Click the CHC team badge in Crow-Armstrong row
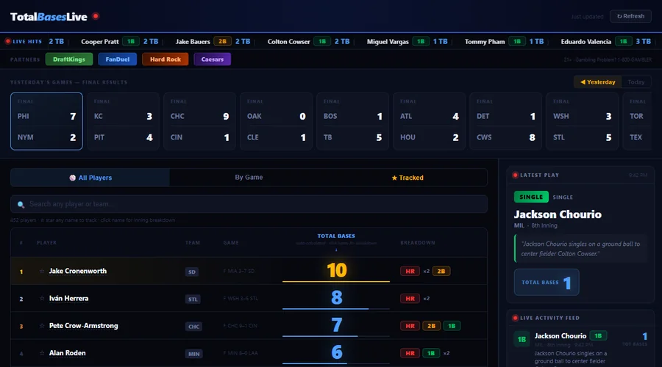Screen dimensions: 662x367 (x=193, y=327)
